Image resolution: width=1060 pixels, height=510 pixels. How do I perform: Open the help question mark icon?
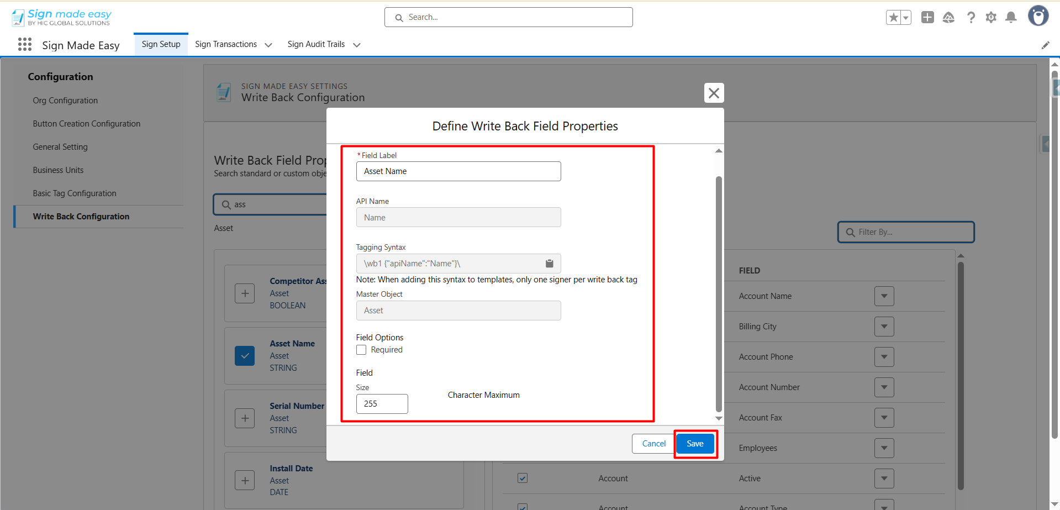(x=971, y=18)
